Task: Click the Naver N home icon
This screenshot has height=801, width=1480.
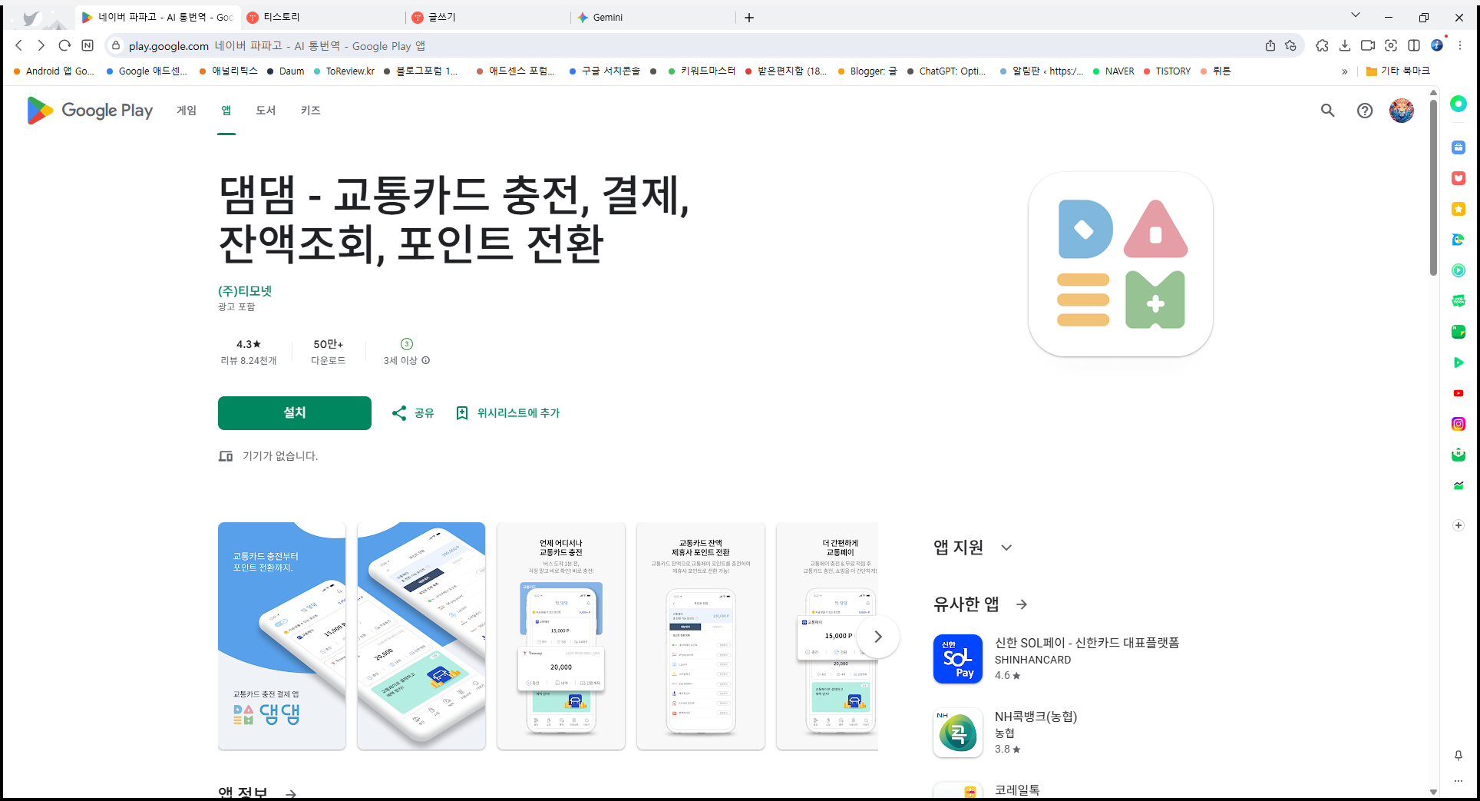Action: pos(88,45)
